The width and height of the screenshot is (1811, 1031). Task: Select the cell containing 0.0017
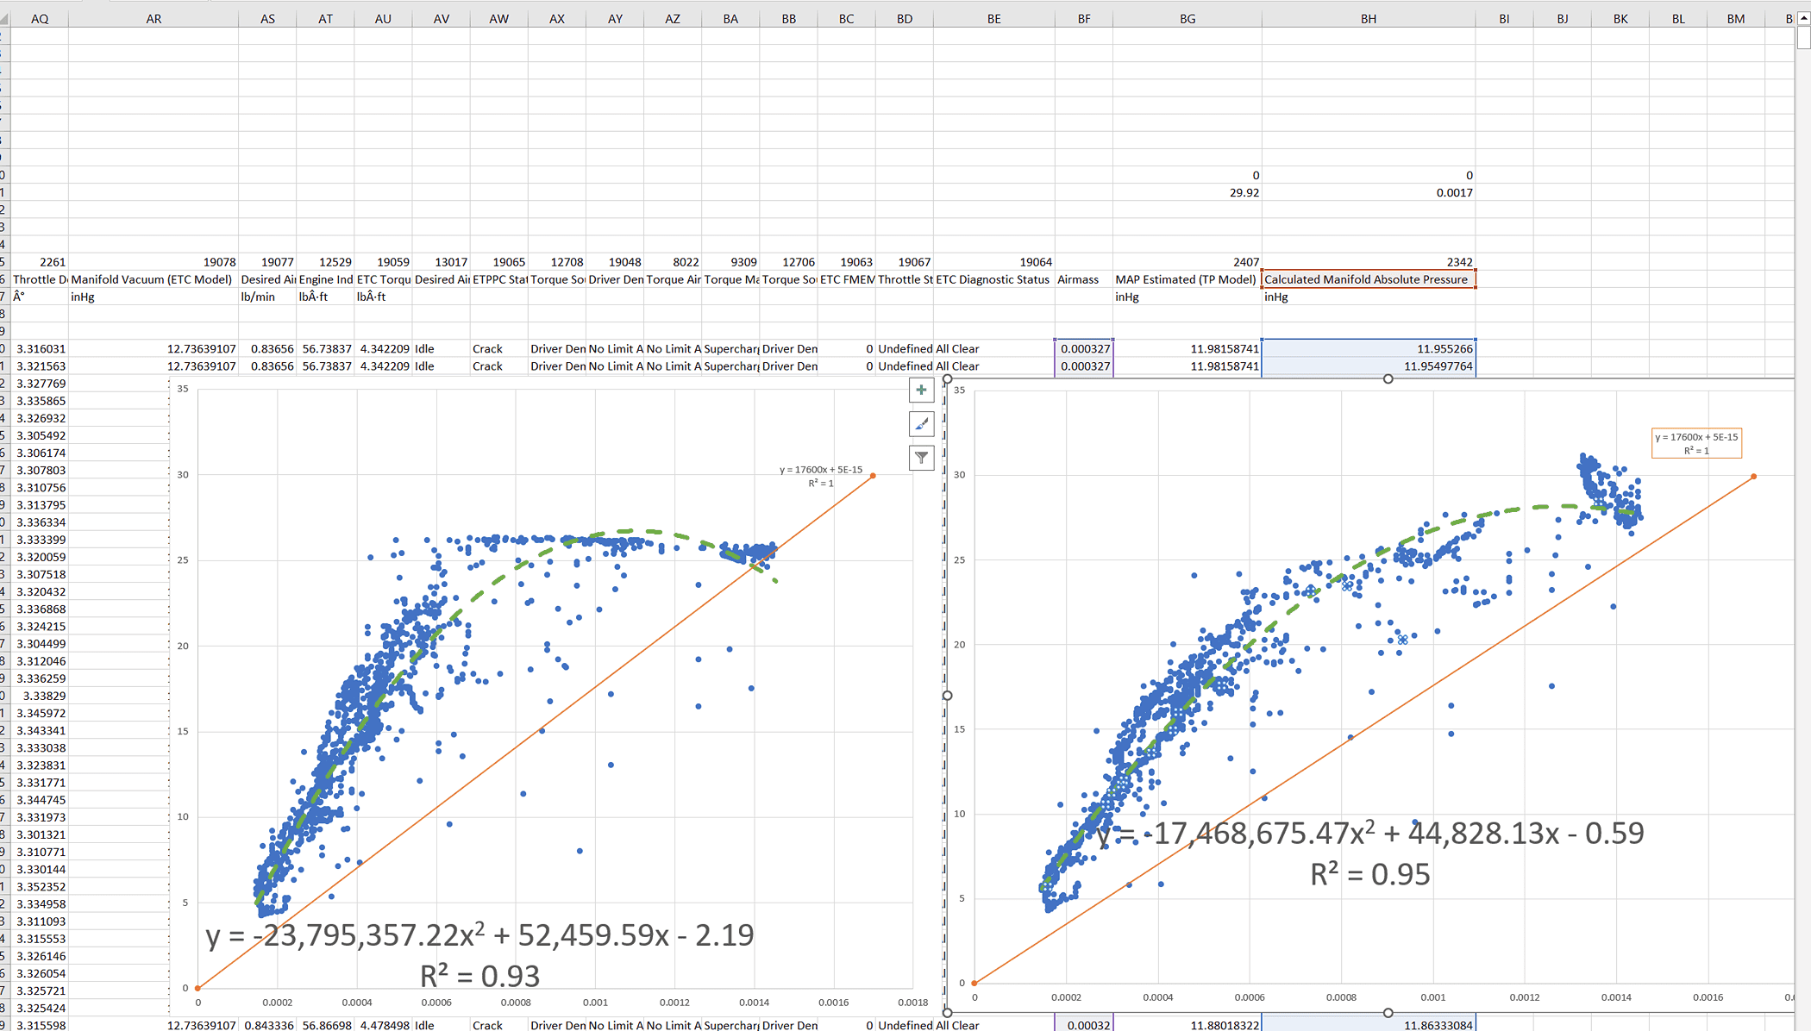(x=1369, y=192)
